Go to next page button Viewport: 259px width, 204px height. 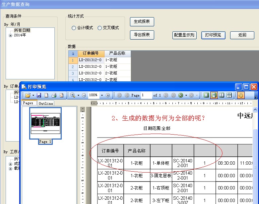click(x=166, y=95)
